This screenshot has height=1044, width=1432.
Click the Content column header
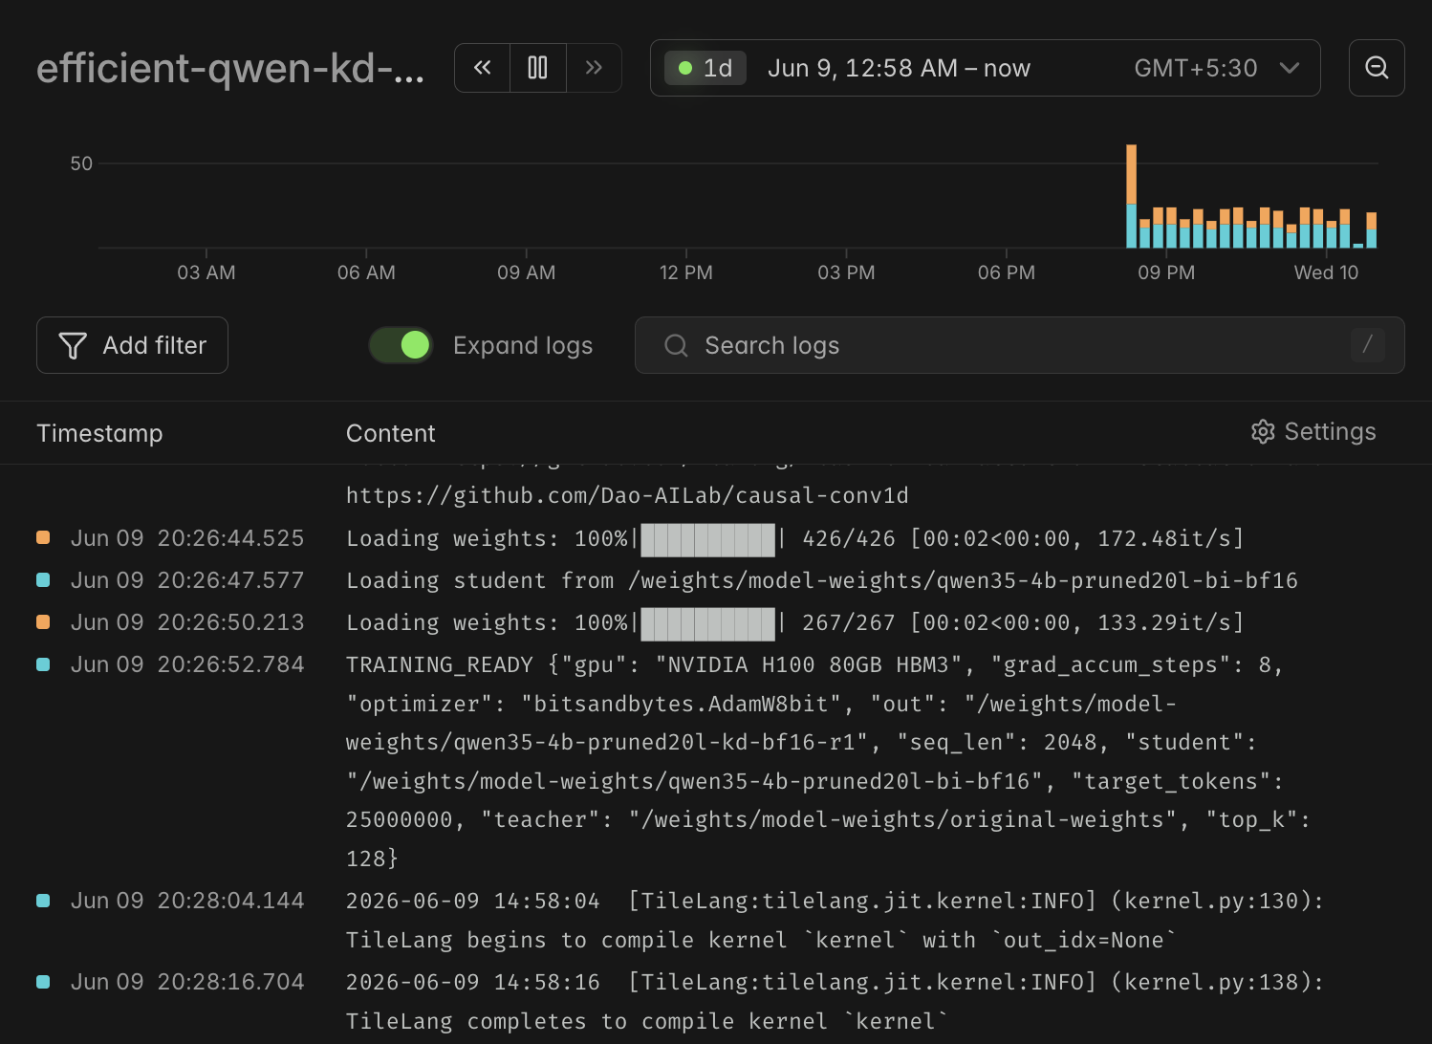[390, 433]
